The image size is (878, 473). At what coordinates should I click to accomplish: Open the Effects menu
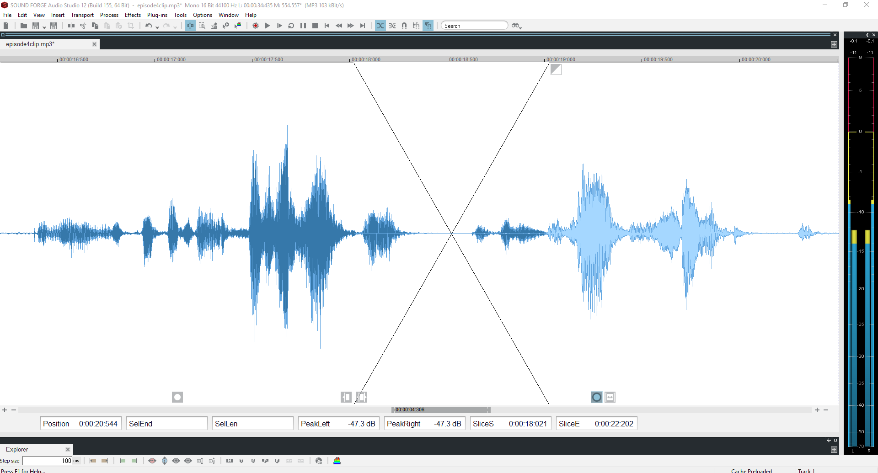(133, 15)
